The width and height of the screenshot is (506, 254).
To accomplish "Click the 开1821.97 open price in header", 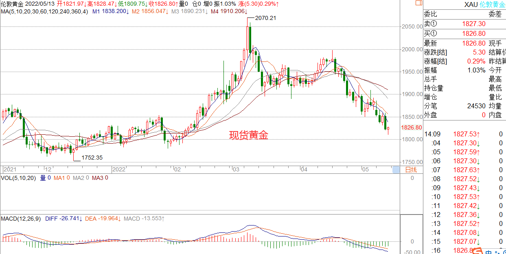I will click(x=72, y=4).
